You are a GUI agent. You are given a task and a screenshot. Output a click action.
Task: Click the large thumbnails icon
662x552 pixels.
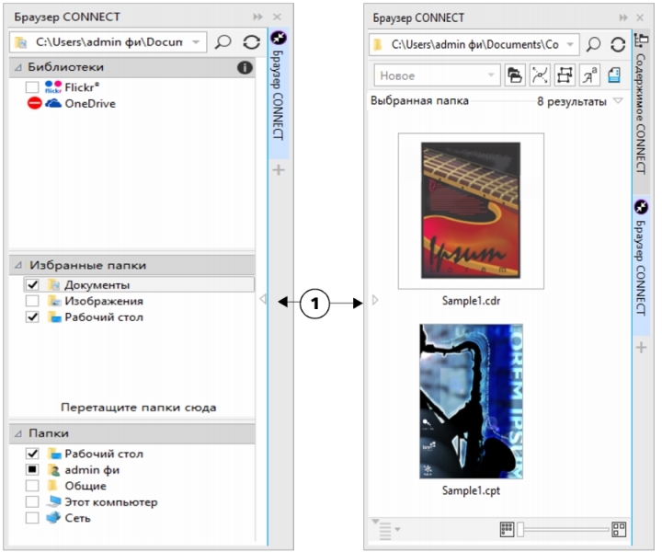619,529
